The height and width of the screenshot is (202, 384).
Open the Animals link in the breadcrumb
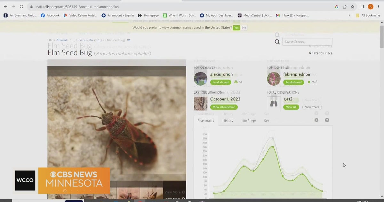pos(62,40)
